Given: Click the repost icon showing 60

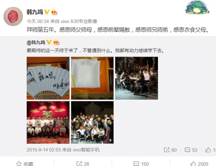Looking at the screenshot, I should 166,150.
